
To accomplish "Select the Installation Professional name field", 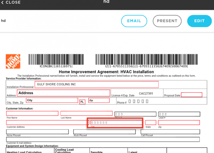I will pos(96,84).
